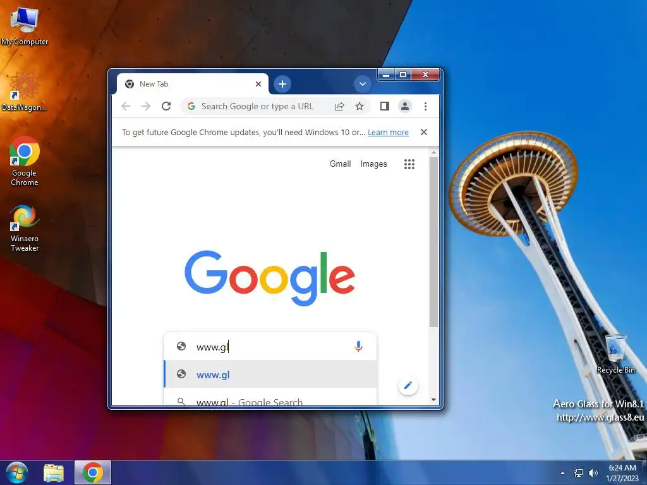Click the page vertical scrollbar thumb
Viewport: 647px width, 485px height.
(433, 242)
